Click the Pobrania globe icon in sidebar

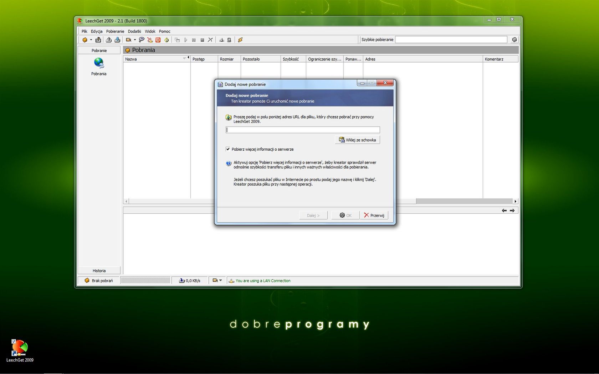click(x=99, y=63)
